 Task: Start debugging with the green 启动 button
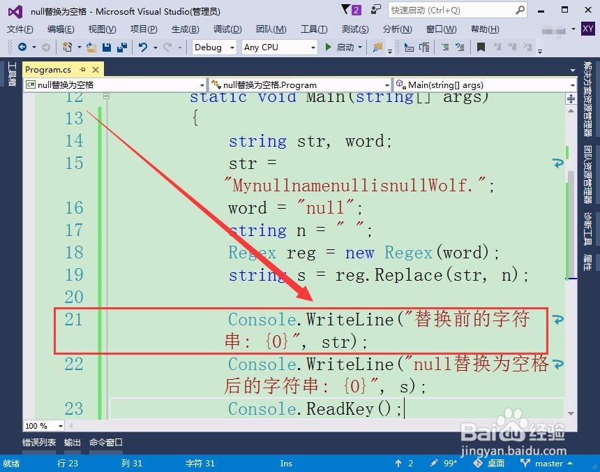pos(340,47)
